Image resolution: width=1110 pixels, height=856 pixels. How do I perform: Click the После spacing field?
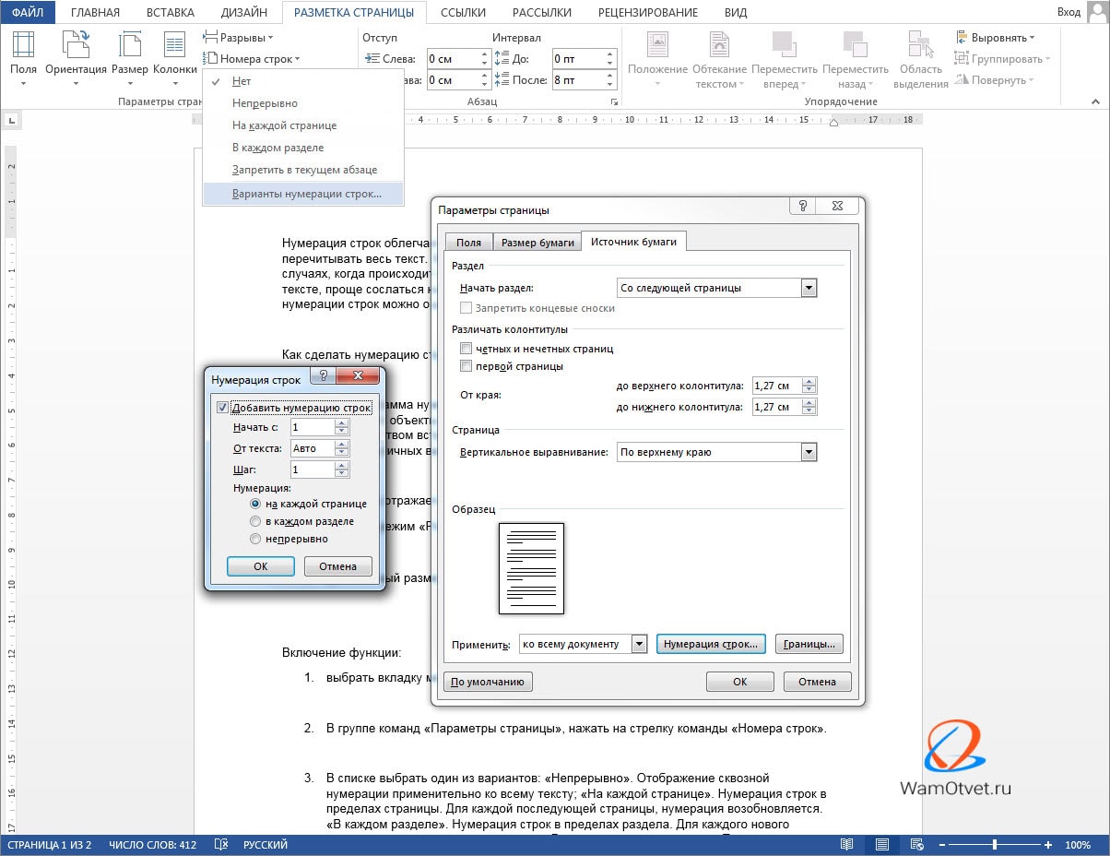576,80
